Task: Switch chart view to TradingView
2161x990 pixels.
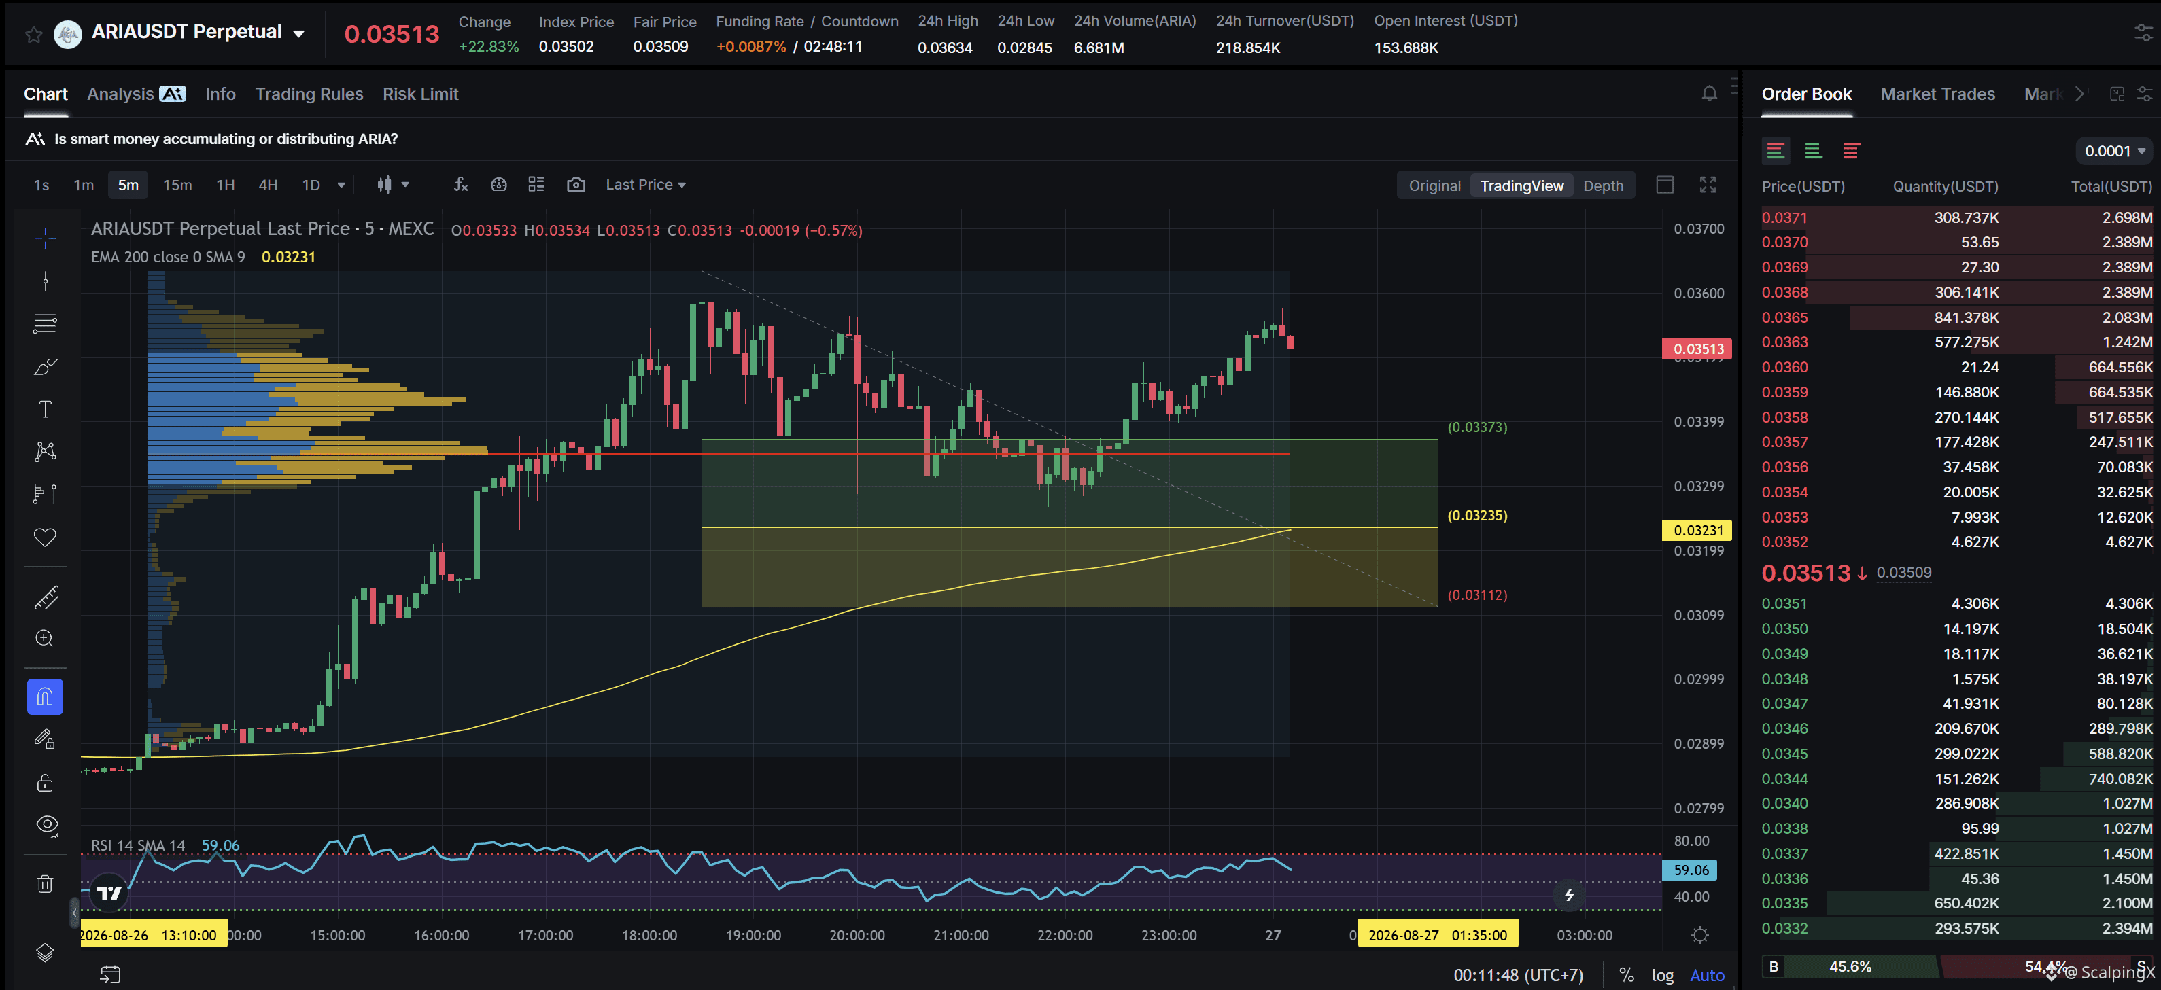Action: pyautogui.click(x=1521, y=186)
